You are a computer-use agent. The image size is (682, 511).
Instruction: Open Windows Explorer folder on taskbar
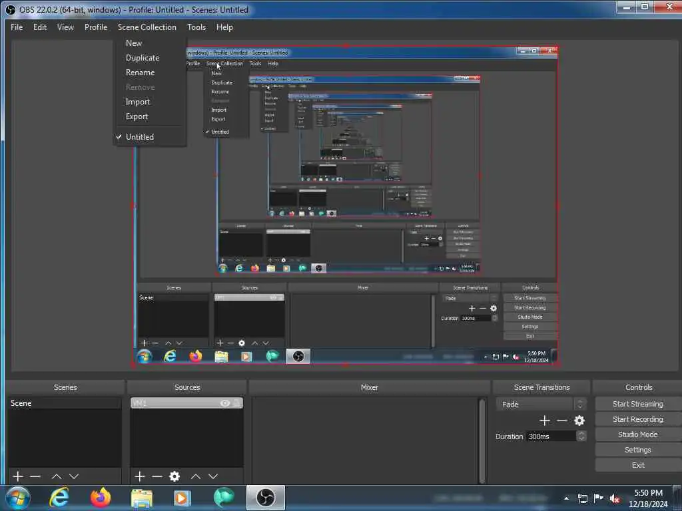click(x=141, y=498)
